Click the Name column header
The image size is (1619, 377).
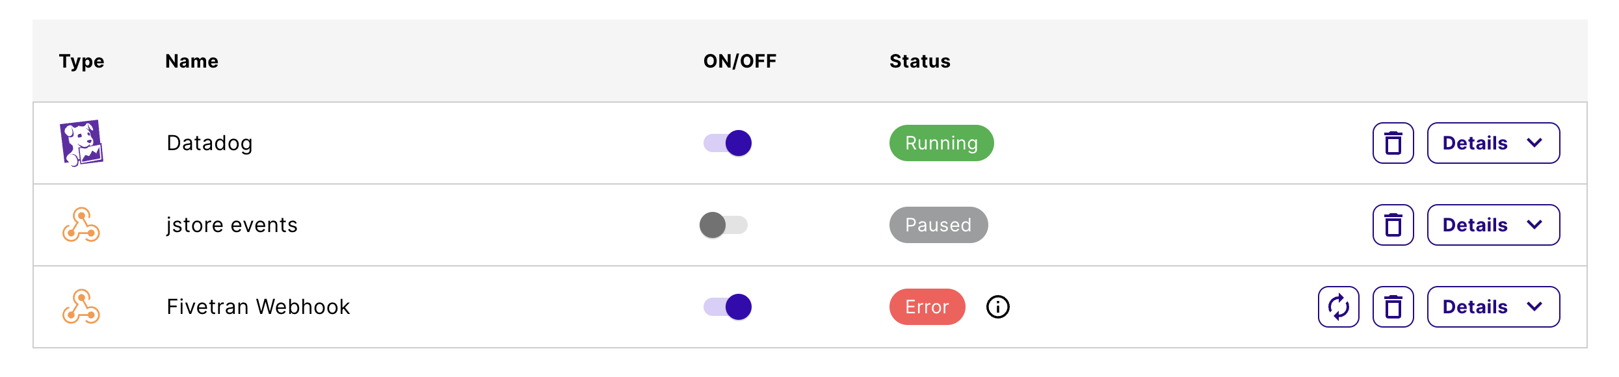(192, 61)
